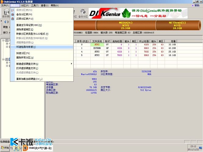Expand the first child under first disk
This screenshot has width=203, height=152.
tap(7, 44)
